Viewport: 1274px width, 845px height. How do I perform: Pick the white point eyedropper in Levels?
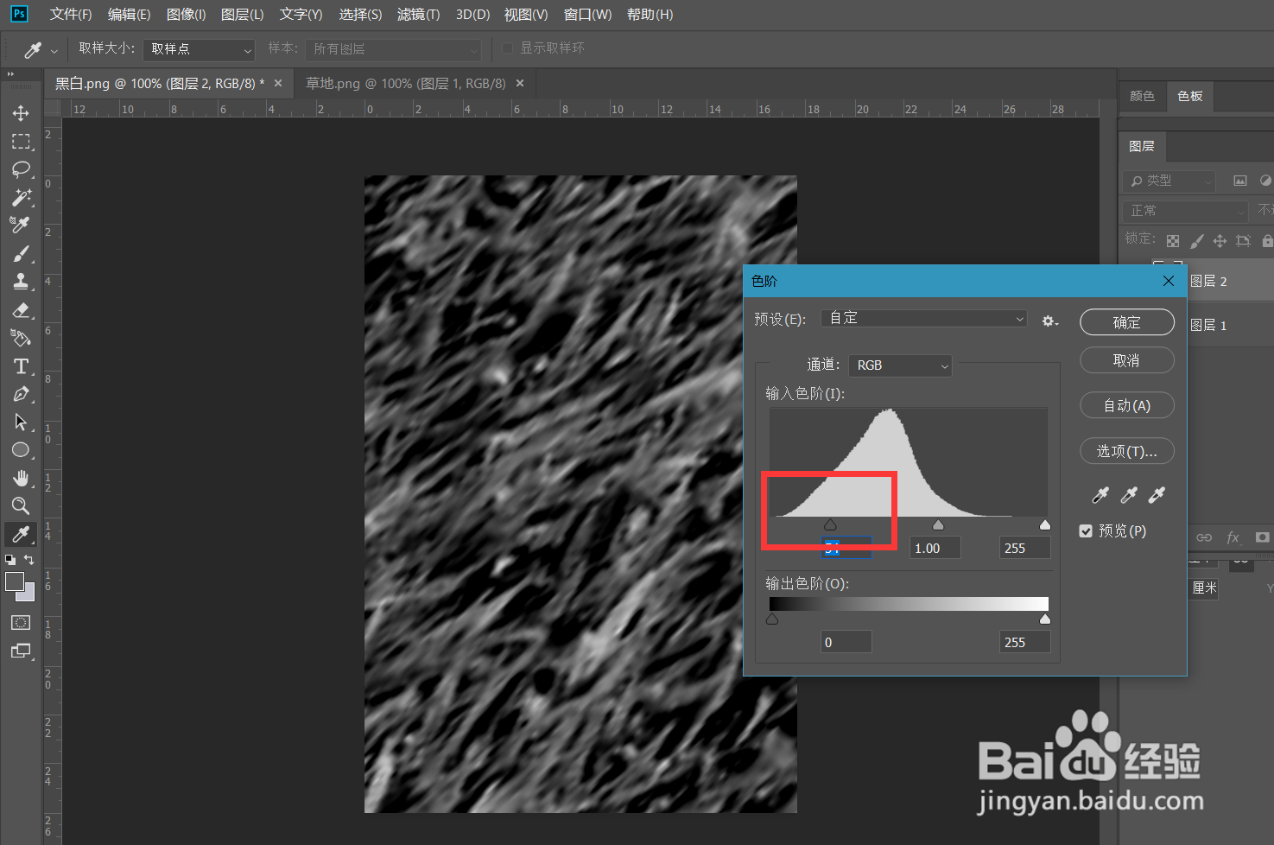1157,495
